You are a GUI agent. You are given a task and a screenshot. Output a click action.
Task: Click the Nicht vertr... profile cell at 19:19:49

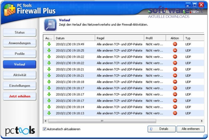tap(154, 44)
